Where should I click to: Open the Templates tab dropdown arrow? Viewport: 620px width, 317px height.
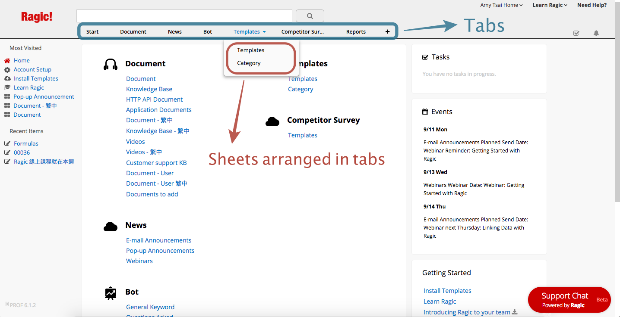[x=264, y=31]
